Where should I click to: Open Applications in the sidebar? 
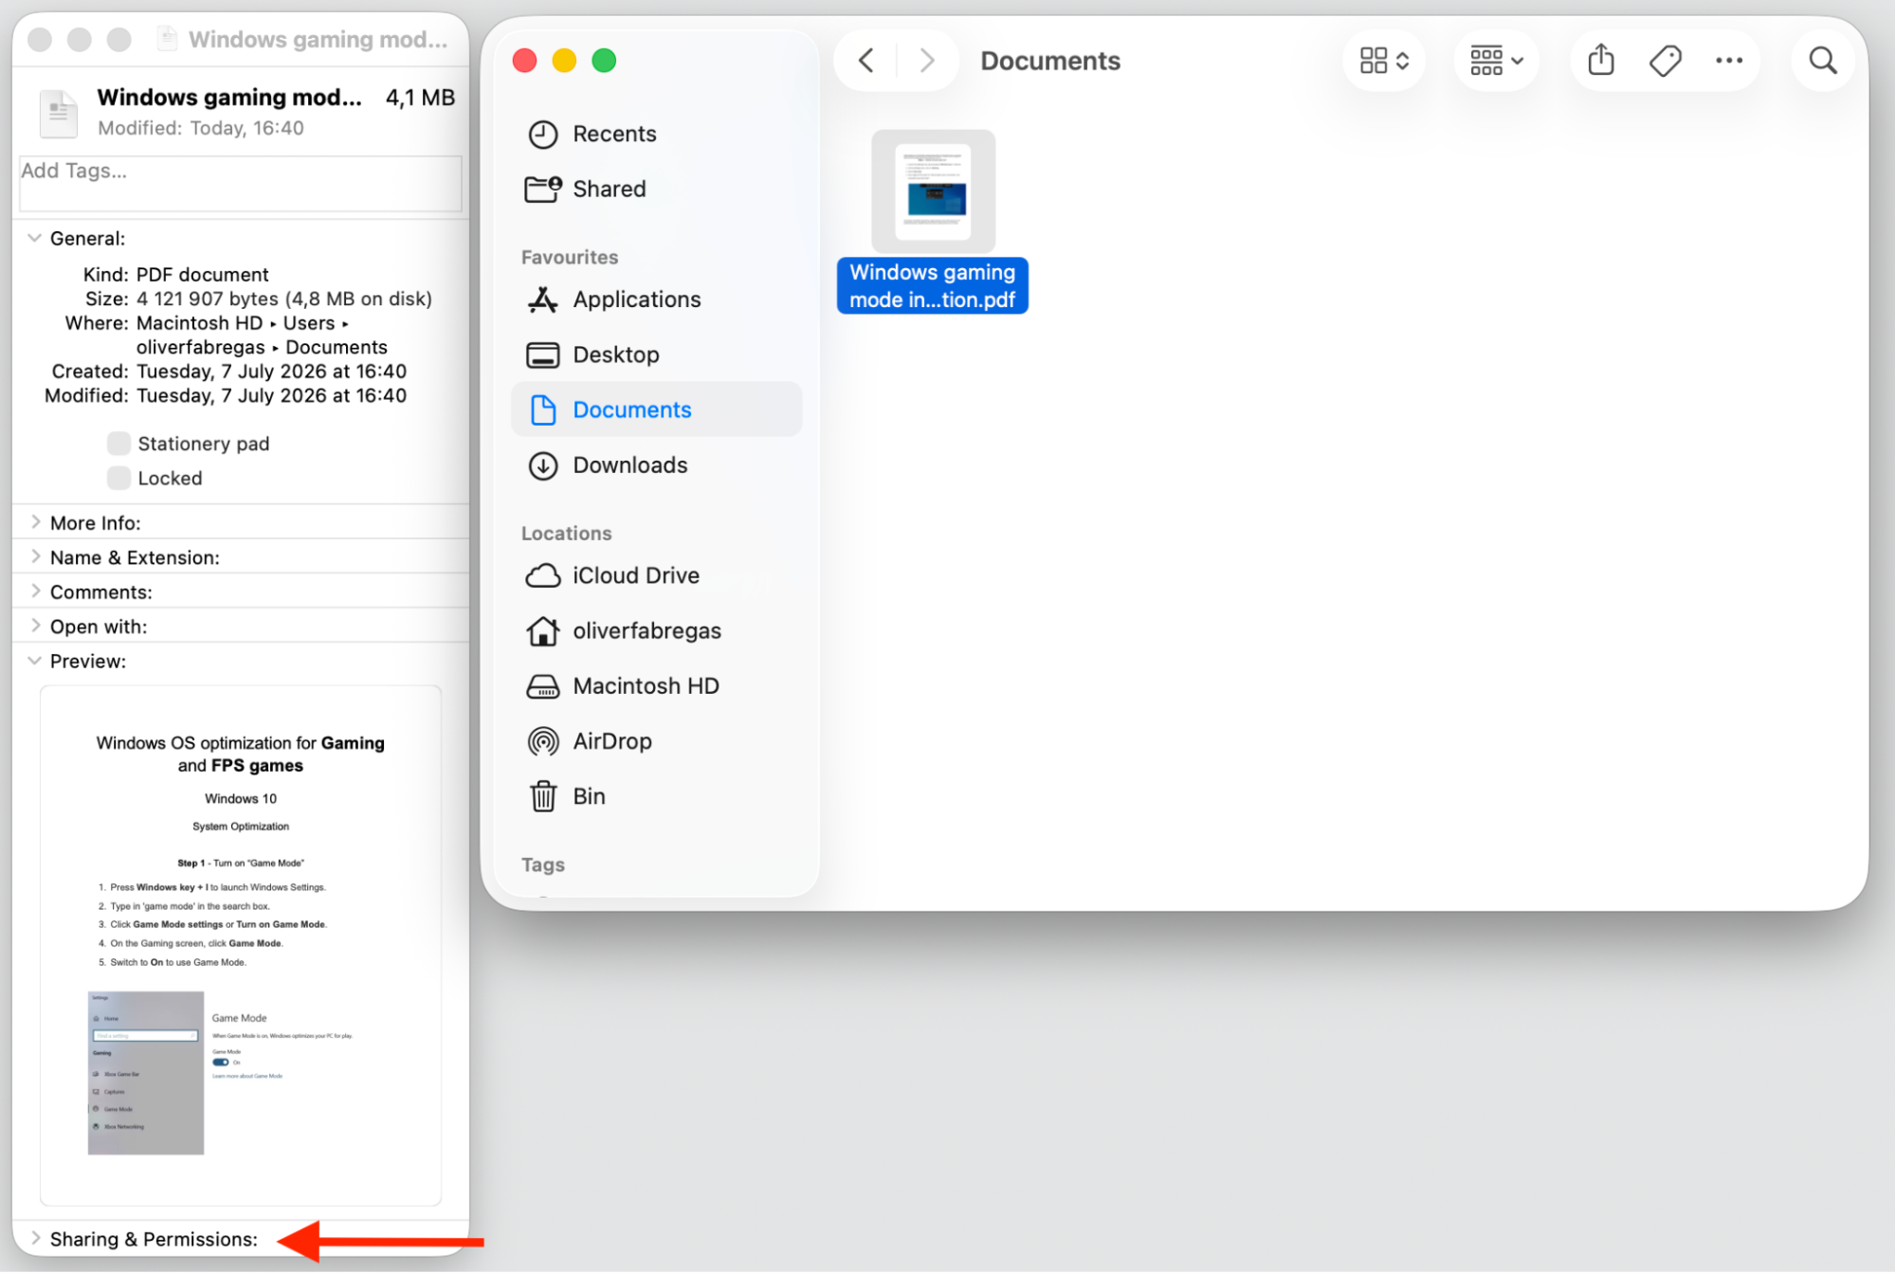pos(656,300)
